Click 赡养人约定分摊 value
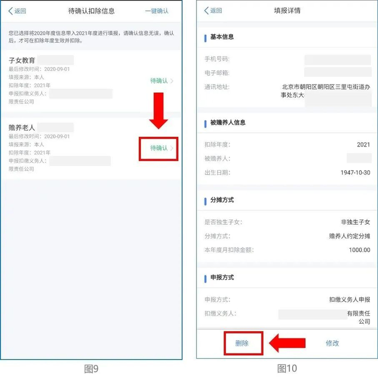This screenshot has width=378, height=380. (349, 236)
